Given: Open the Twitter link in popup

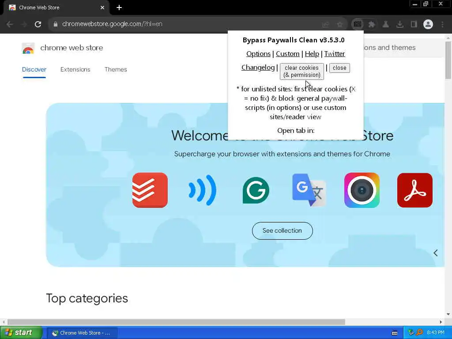Looking at the screenshot, I should coord(335,54).
